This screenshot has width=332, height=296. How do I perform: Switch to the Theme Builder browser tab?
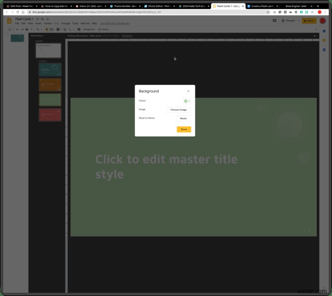(125, 6)
